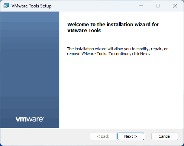Screen dimensions: 184x146
Task: Minimize the VMware Tools Setup window
Action: (x=141, y=6)
